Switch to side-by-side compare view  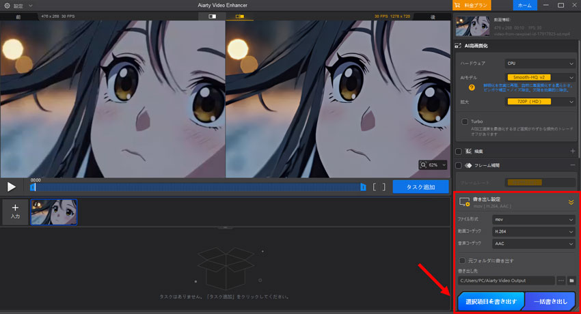pyautogui.click(x=240, y=16)
